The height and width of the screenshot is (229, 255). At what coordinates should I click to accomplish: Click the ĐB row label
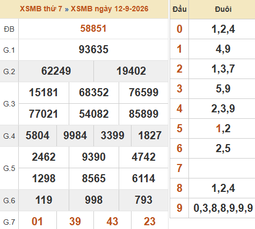(9, 29)
